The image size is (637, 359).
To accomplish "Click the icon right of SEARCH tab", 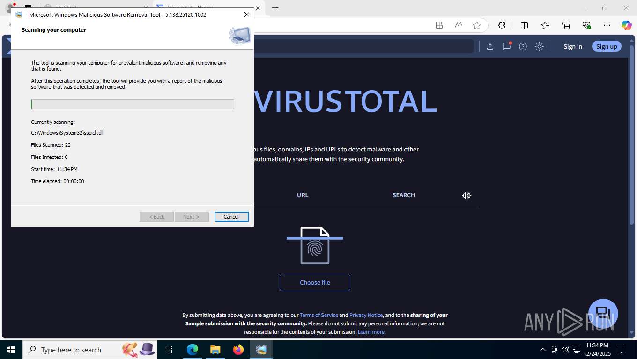I will click(467, 195).
